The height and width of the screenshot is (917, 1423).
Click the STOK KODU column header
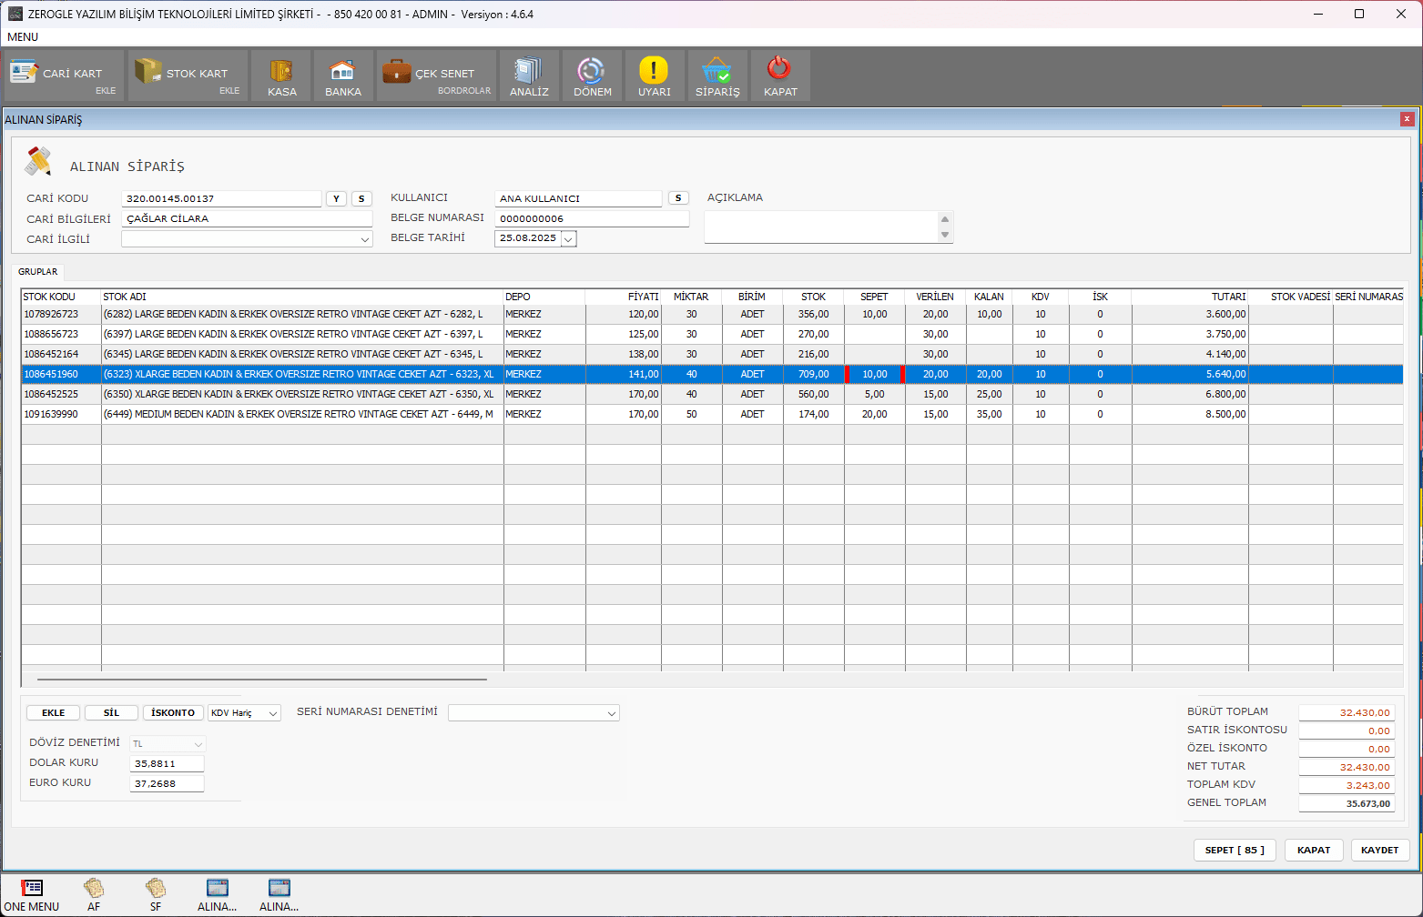click(x=61, y=297)
